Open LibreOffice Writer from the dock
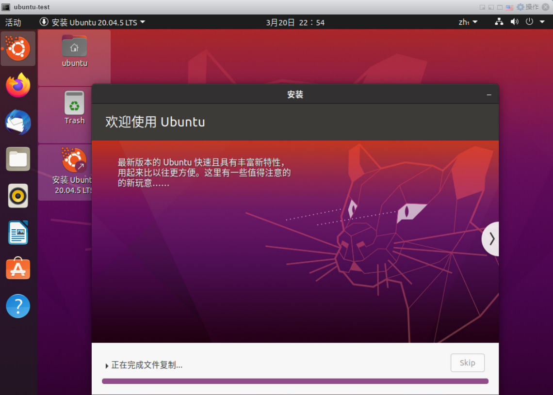Image resolution: width=553 pixels, height=395 pixels. coord(18,233)
